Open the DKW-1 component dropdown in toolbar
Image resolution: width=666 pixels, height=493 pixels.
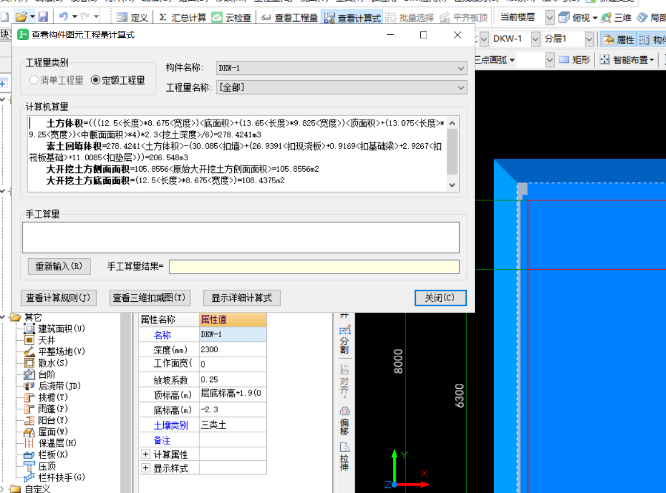click(535, 40)
